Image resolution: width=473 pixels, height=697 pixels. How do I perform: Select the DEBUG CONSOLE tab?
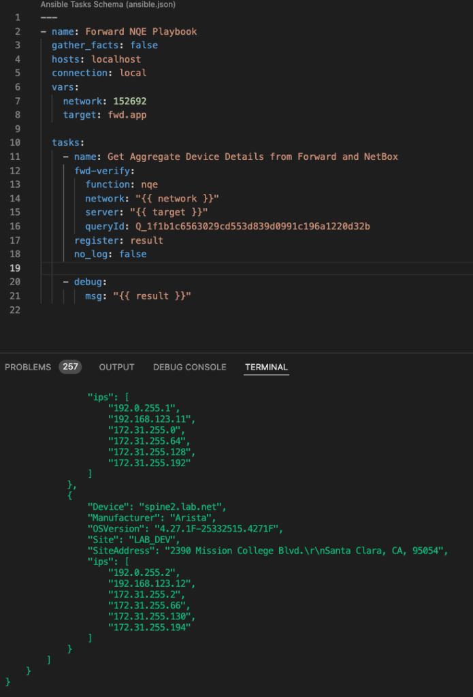tap(189, 367)
